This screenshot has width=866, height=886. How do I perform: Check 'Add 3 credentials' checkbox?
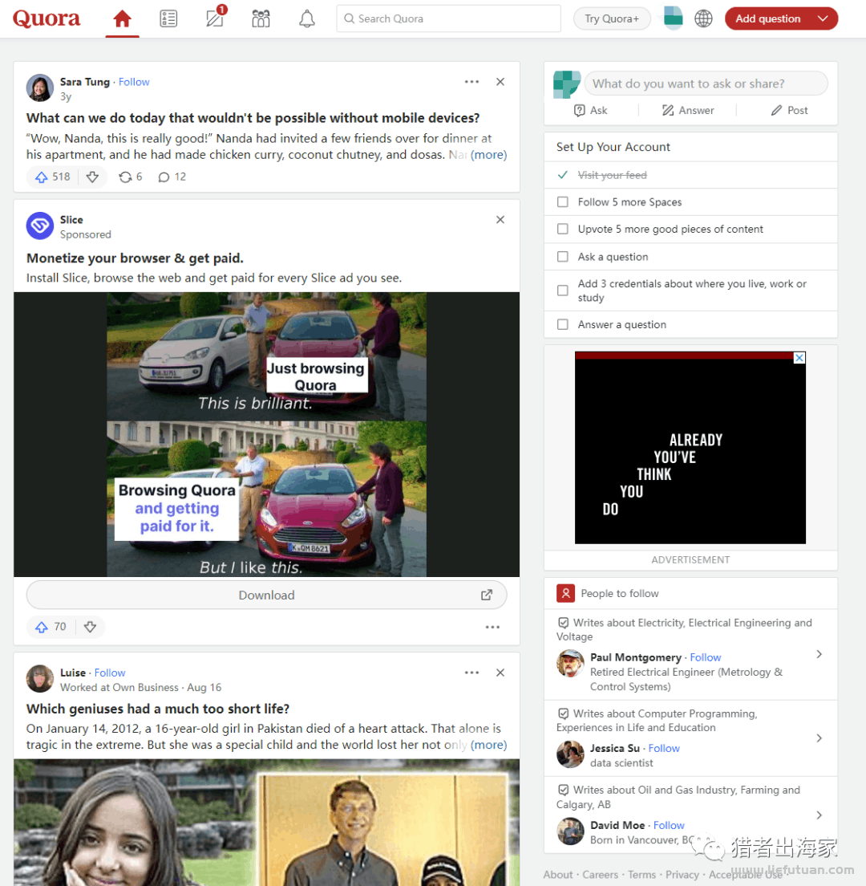click(x=563, y=291)
